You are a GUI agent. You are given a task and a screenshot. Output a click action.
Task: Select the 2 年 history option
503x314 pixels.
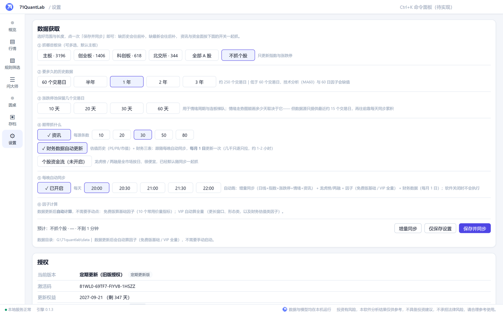[163, 82]
